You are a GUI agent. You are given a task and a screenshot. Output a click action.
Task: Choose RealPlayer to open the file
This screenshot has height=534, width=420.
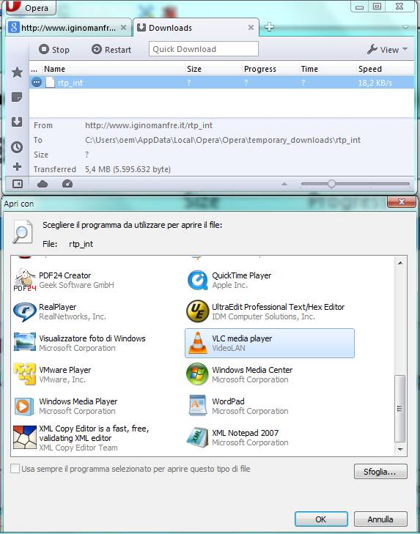tap(59, 311)
